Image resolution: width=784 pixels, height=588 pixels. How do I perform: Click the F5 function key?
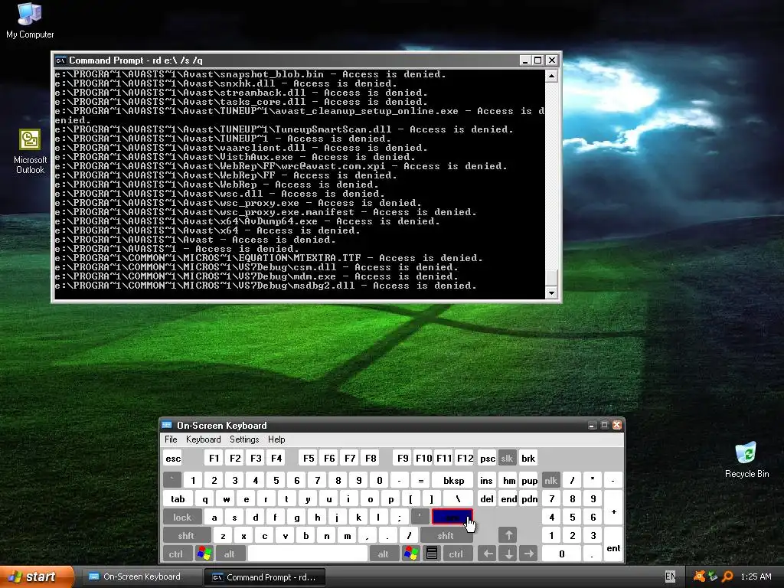(309, 458)
